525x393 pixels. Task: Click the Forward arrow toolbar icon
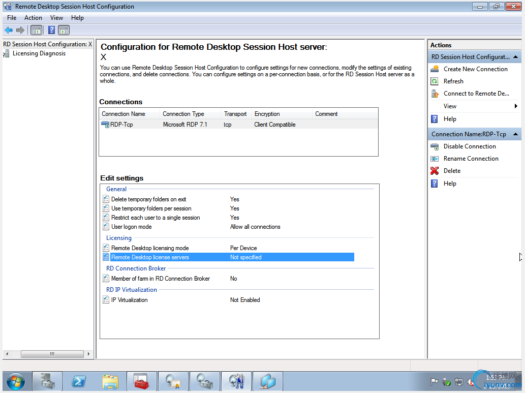20,31
